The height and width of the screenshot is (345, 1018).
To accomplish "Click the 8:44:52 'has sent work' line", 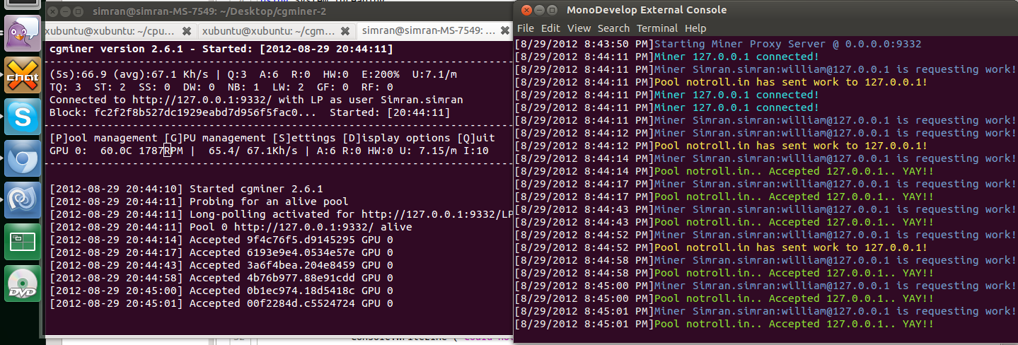I will coord(721,247).
